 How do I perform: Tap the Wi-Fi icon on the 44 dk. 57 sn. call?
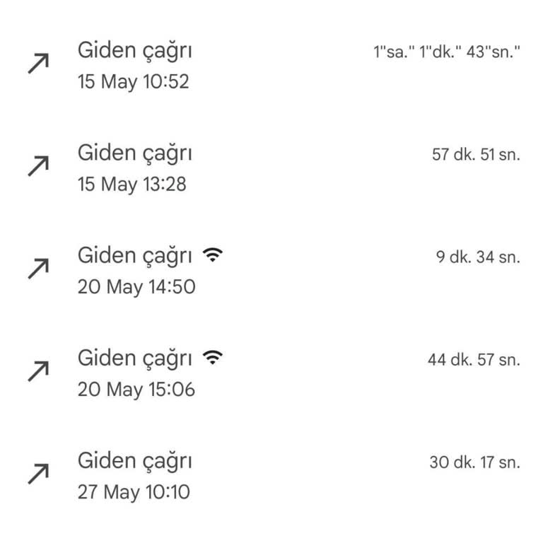pyautogui.click(x=212, y=358)
